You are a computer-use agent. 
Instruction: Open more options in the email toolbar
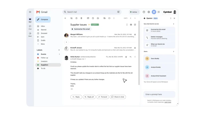[114, 18]
